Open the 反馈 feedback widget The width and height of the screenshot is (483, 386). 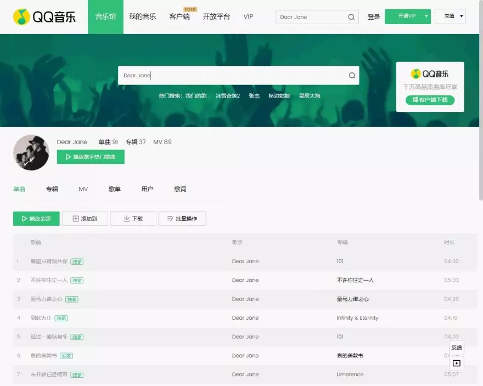pyautogui.click(x=456, y=348)
